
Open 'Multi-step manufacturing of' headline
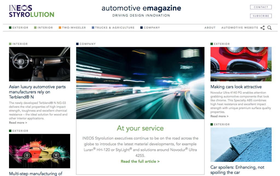pyautogui.click(x=36, y=174)
